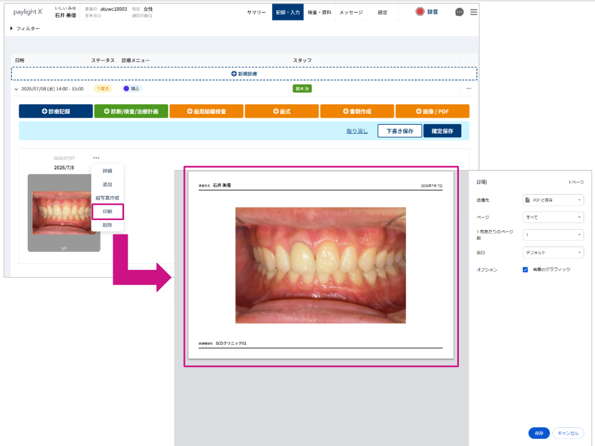Expand the フィルター section
Screen dimensions: 595x446
25,28
